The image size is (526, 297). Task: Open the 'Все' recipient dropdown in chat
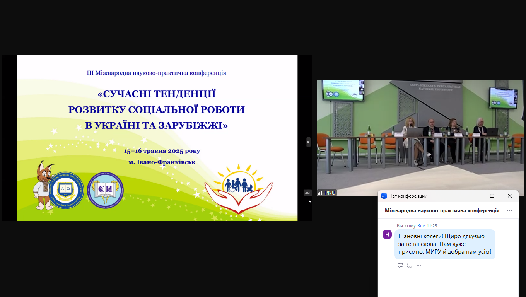click(x=421, y=225)
